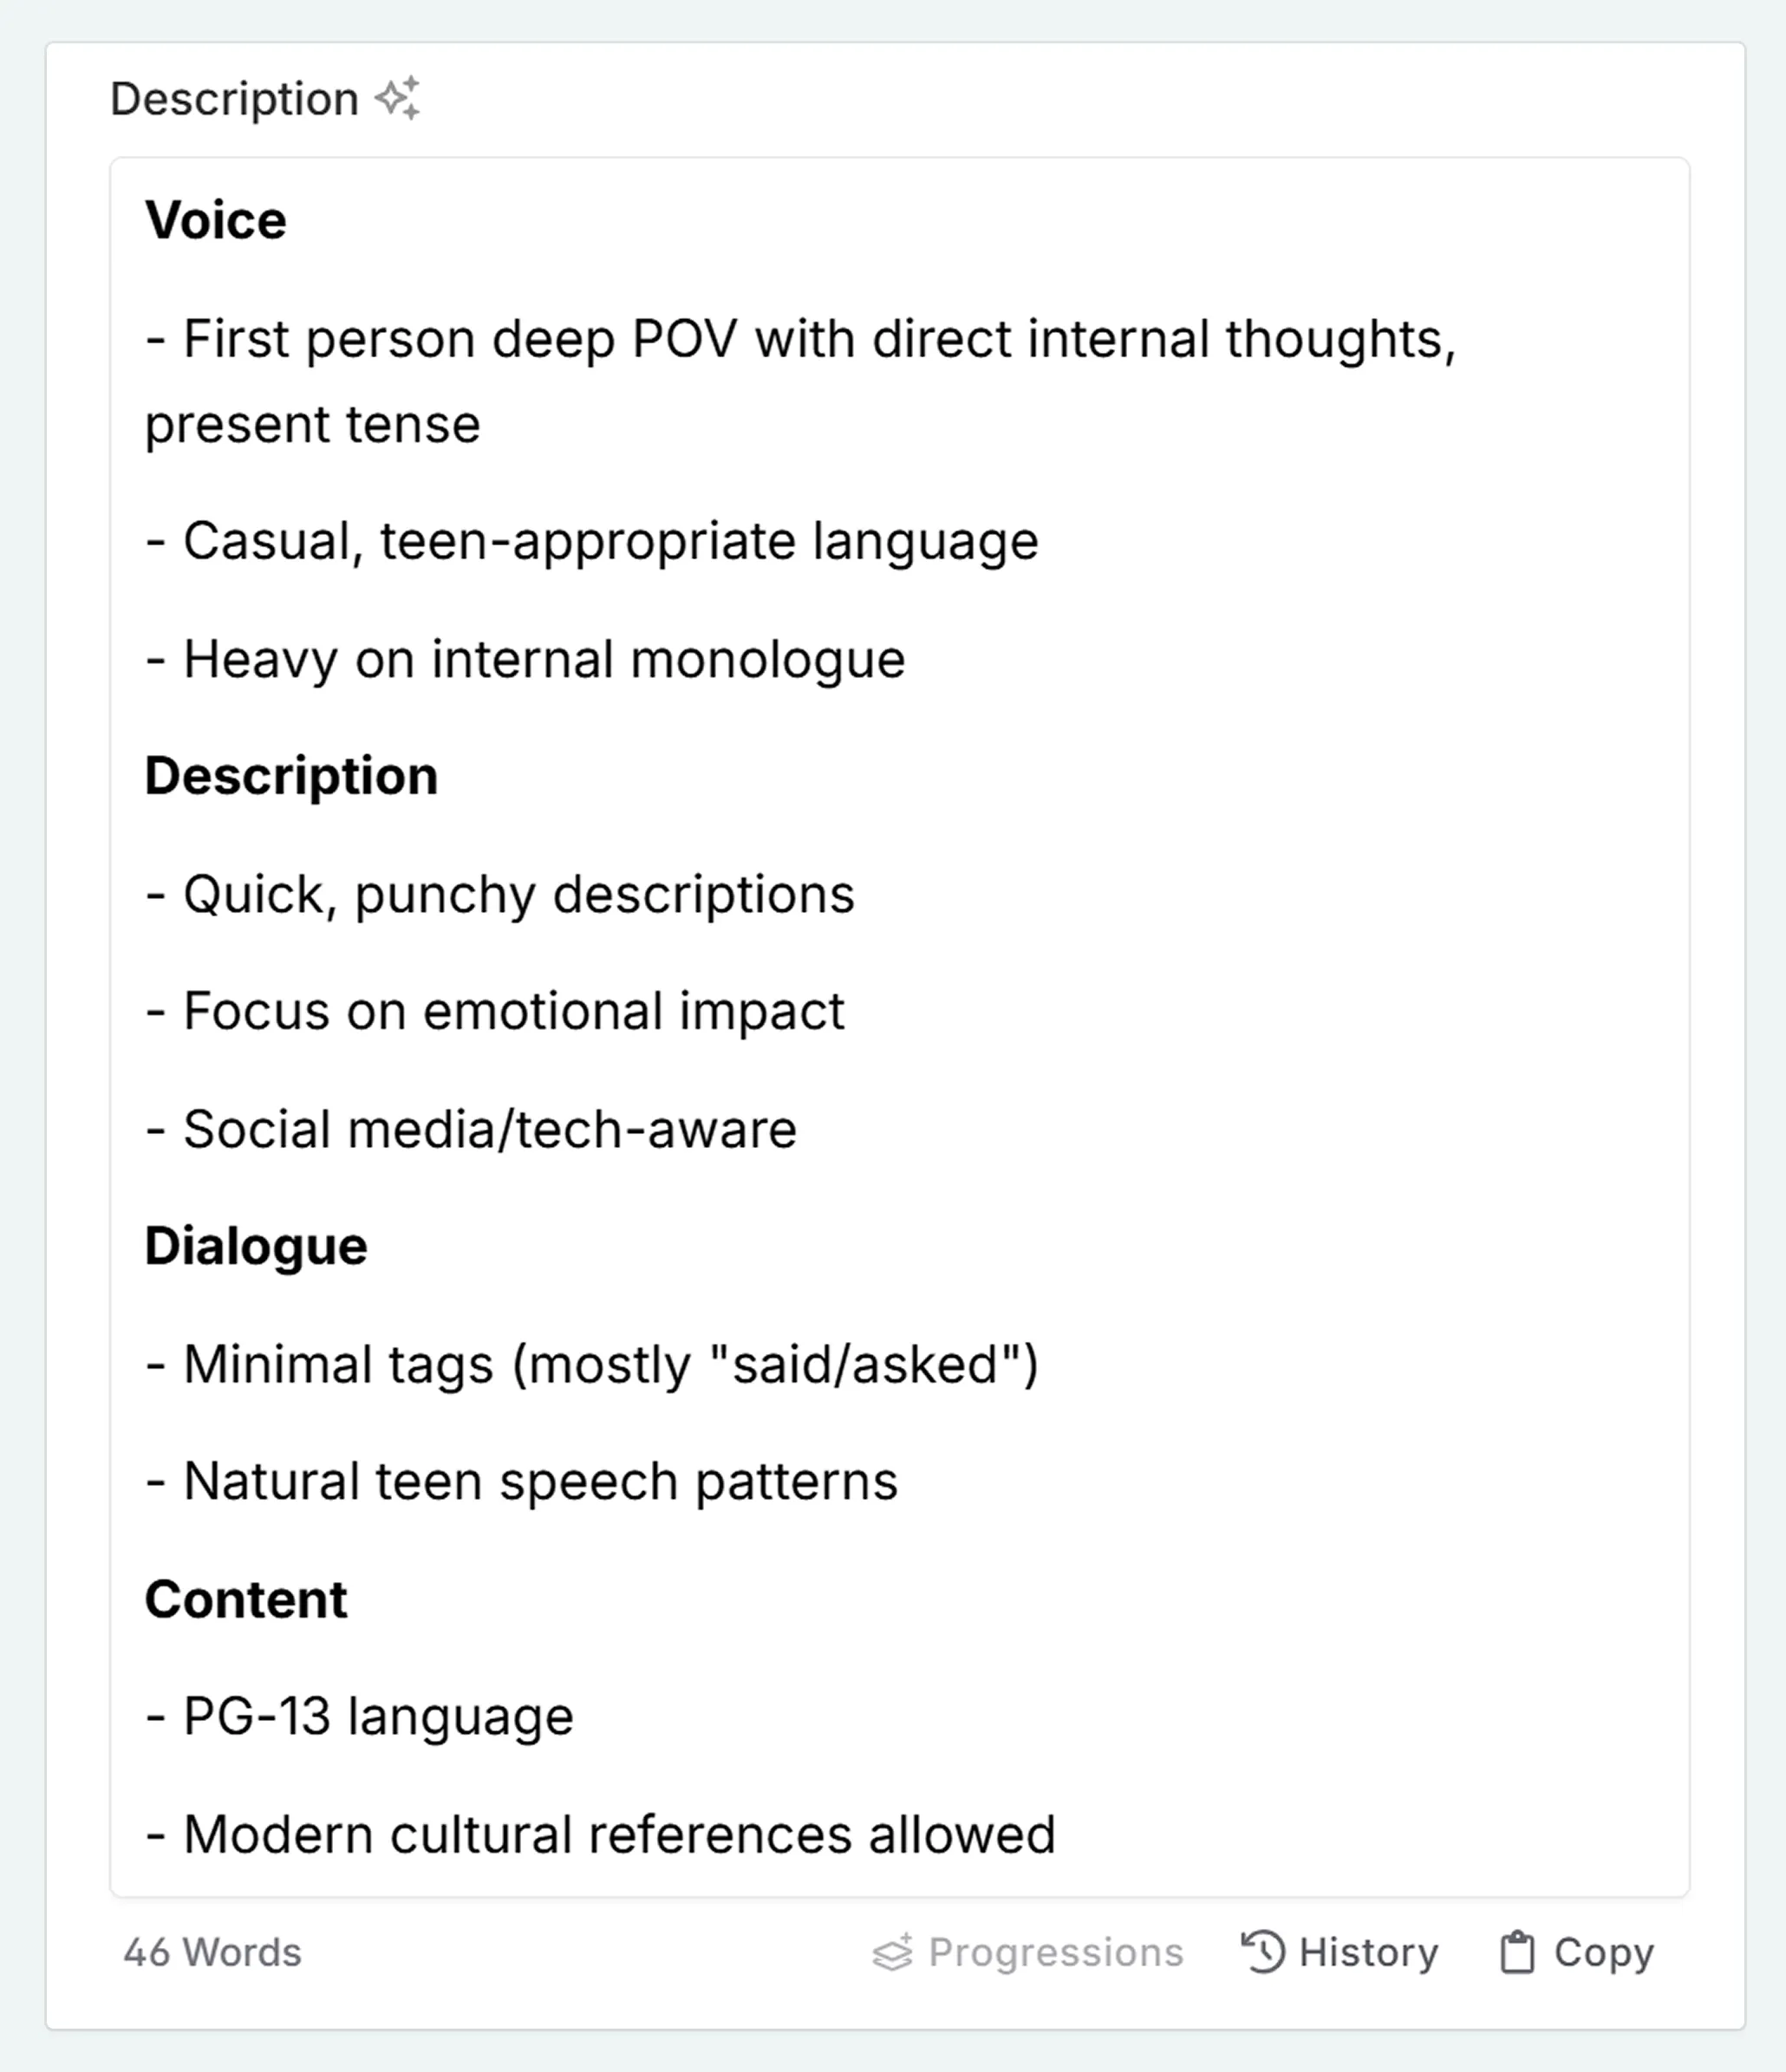Click the 'Minimal tags' dialogue line
Viewport: 1786px width, 2072px height.
(610, 1364)
